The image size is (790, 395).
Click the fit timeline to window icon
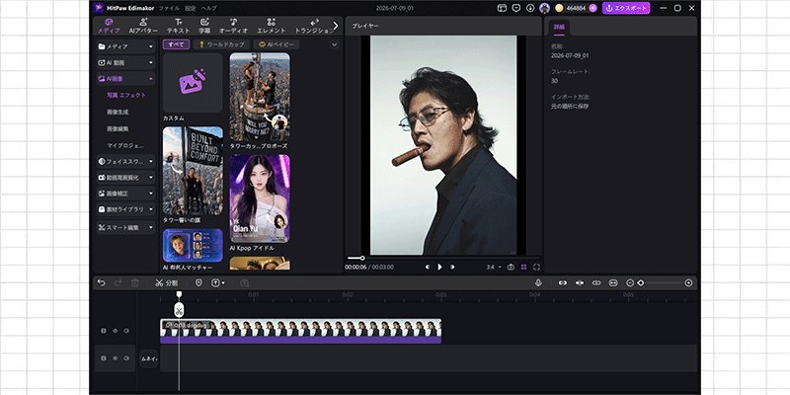[613, 282]
